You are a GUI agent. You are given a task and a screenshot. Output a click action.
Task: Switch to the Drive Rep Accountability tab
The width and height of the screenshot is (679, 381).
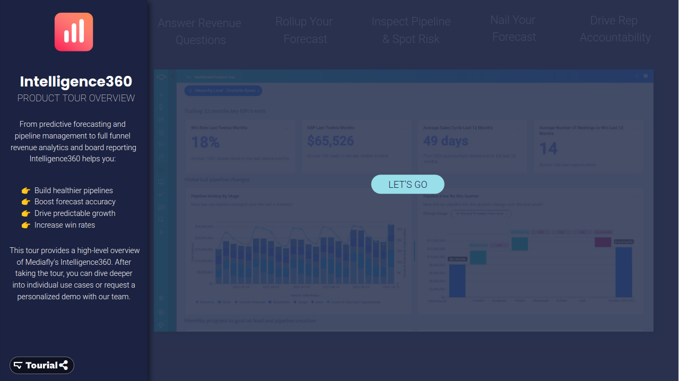tap(615, 30)
